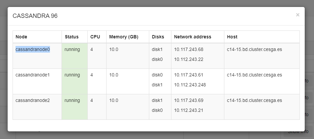Click IP address 10.112.243.248

(190, 85)
